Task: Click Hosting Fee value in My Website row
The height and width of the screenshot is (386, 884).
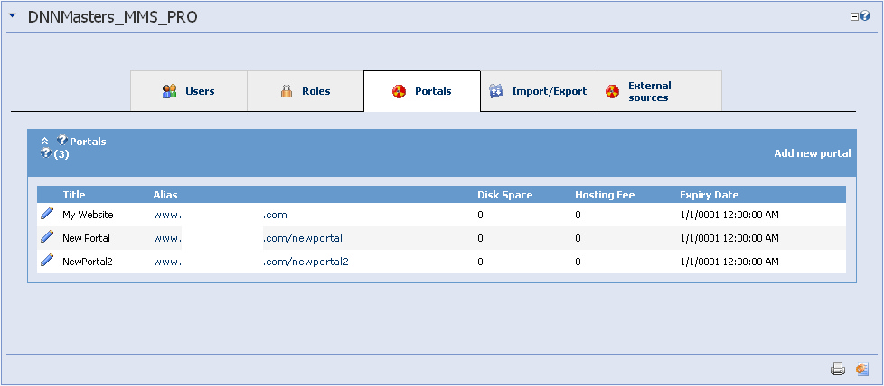Action: pyautogui.click(x=578, y=215)
